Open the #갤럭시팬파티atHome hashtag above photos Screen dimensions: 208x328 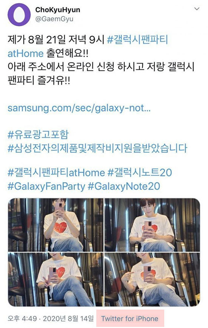(x=56, y=173)
